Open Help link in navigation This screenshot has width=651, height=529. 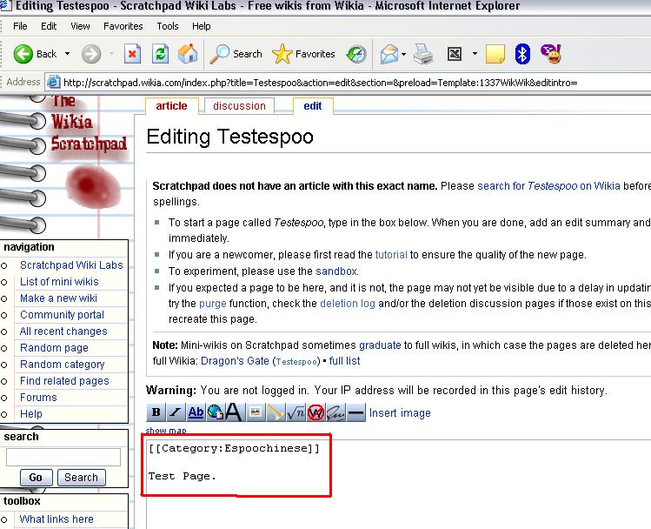[31, 414]
